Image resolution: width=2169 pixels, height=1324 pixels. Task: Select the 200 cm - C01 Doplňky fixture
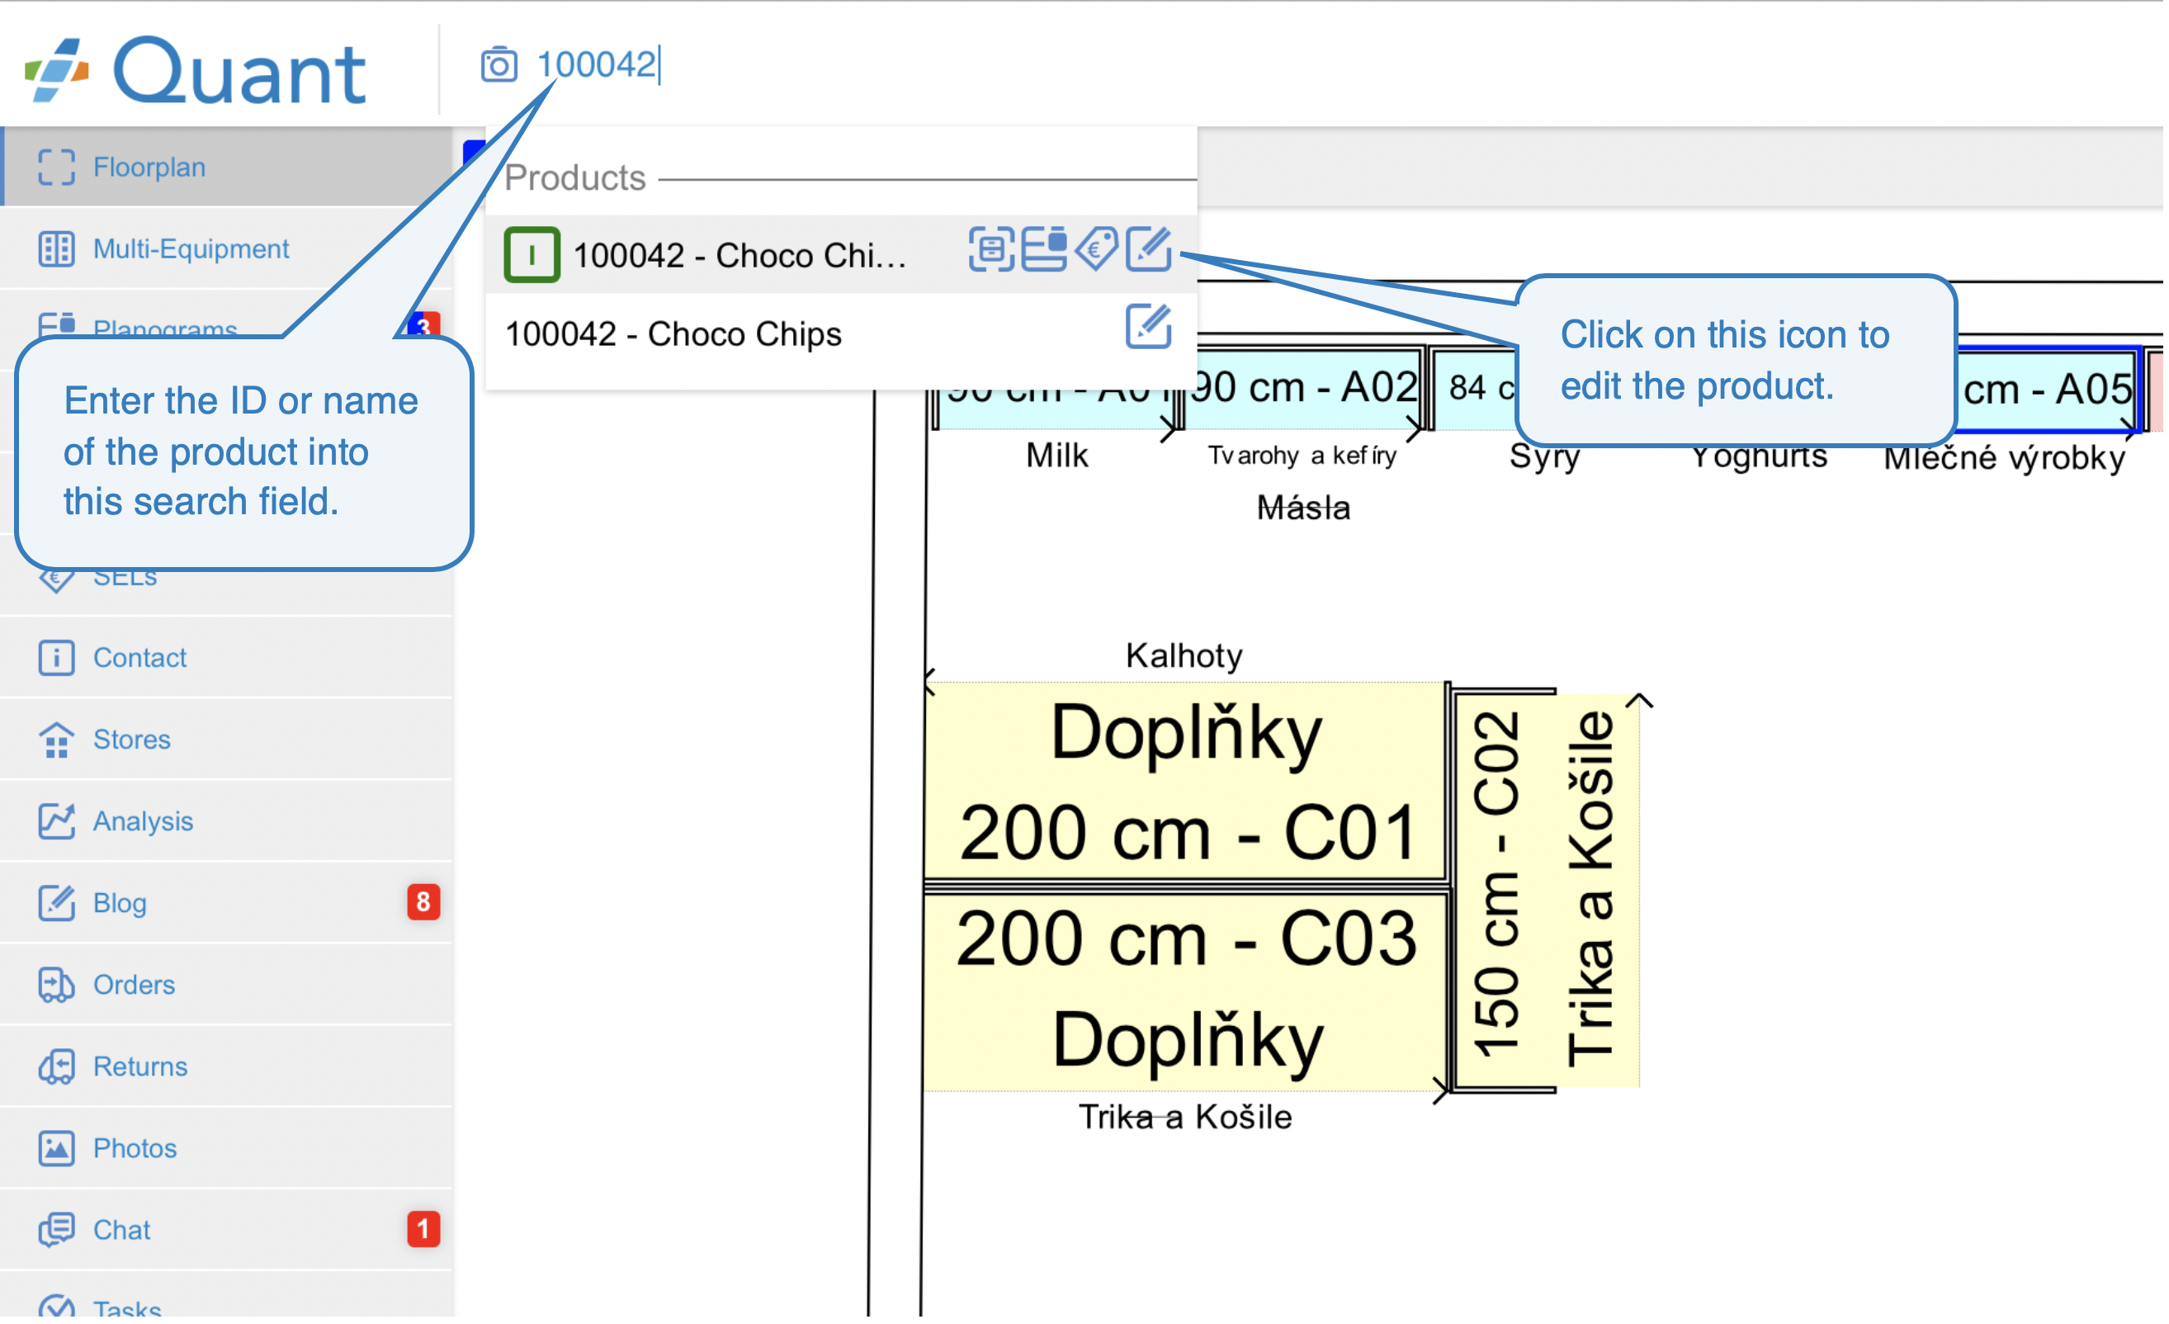tap(1185, 781)
